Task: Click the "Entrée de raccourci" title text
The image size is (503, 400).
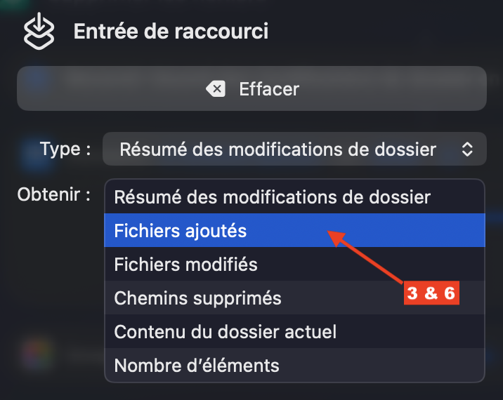Action: point(171,32)
